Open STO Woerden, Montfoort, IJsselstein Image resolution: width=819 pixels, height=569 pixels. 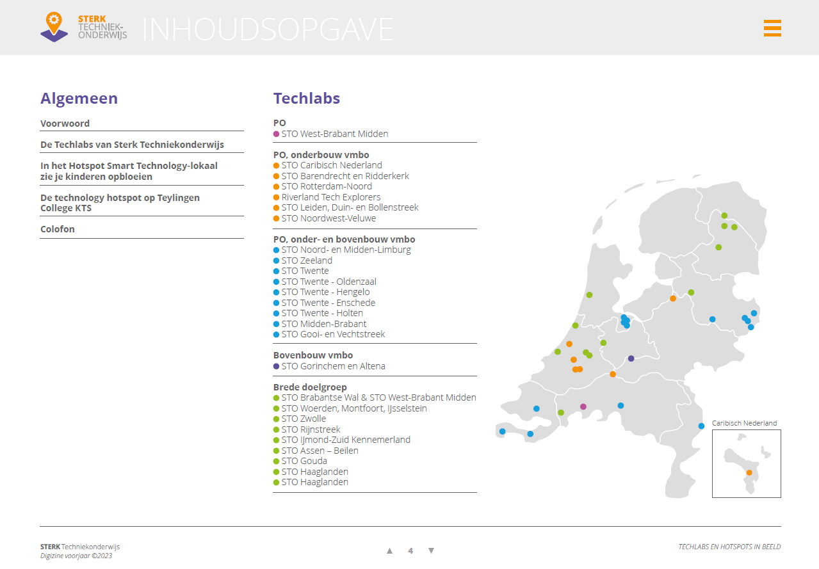tap(350, 408)
